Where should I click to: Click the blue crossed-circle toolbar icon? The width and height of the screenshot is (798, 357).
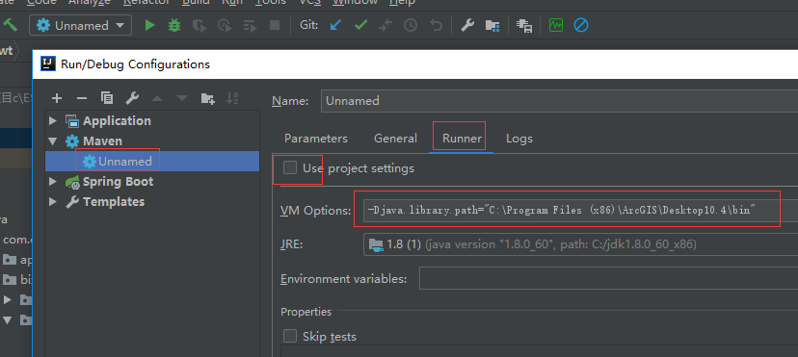(581, 25)
